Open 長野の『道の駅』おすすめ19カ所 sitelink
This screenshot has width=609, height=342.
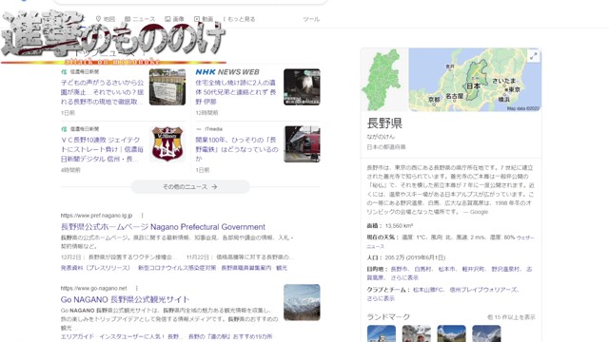coord(230,336)
